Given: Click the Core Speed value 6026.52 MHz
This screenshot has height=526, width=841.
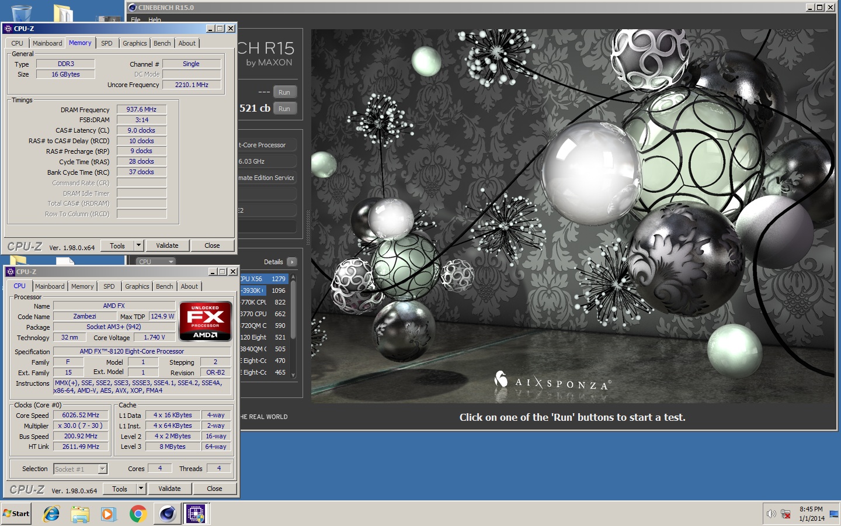Looking at the screenshot, I should pyautogui.click(x=81, y=415).
